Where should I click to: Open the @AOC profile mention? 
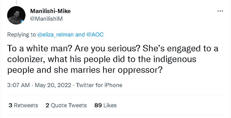95,34
